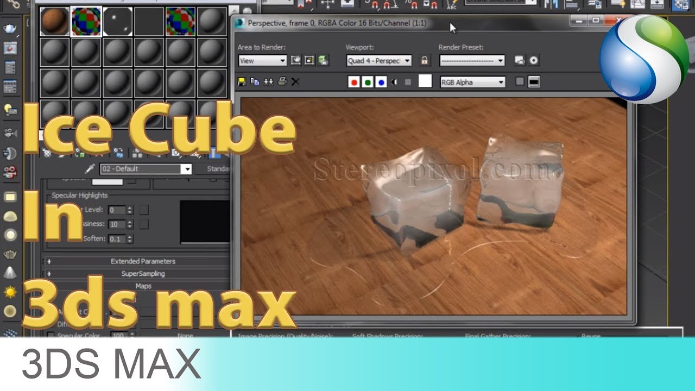Screen dimensions: 695x391
Task: Click the ringed sphere object icon in left toolbar
Action: pos(10,235)
